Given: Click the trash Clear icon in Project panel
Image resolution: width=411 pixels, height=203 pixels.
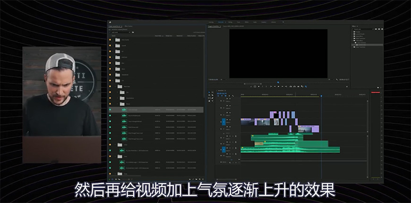Looking at the screenshot, I should point(203,179).
